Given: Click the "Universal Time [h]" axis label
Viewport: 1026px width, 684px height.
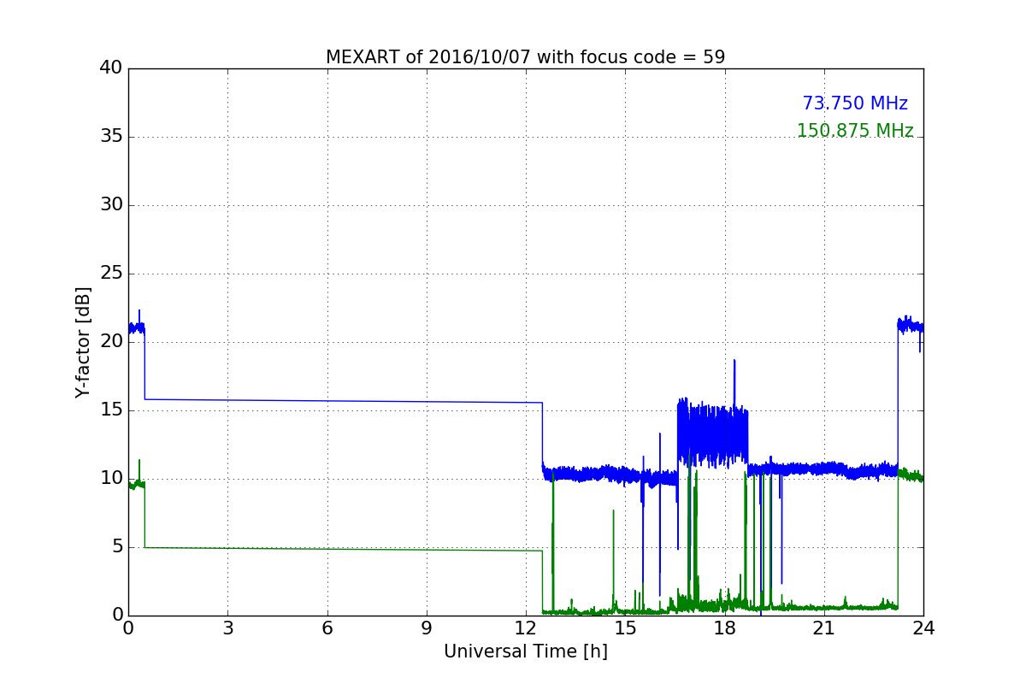Looking at the screenshot, I should click(525, 652).
